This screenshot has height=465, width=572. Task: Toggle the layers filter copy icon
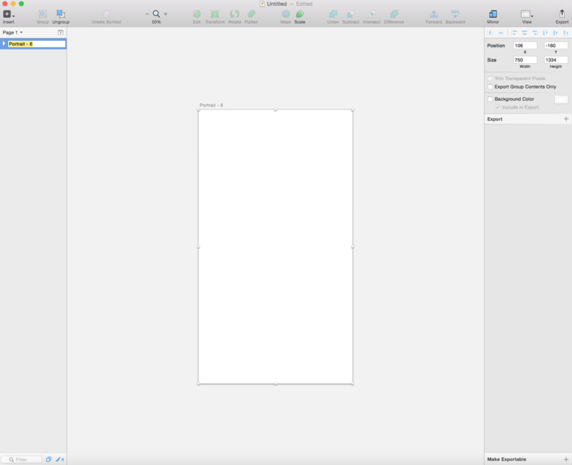49,459
